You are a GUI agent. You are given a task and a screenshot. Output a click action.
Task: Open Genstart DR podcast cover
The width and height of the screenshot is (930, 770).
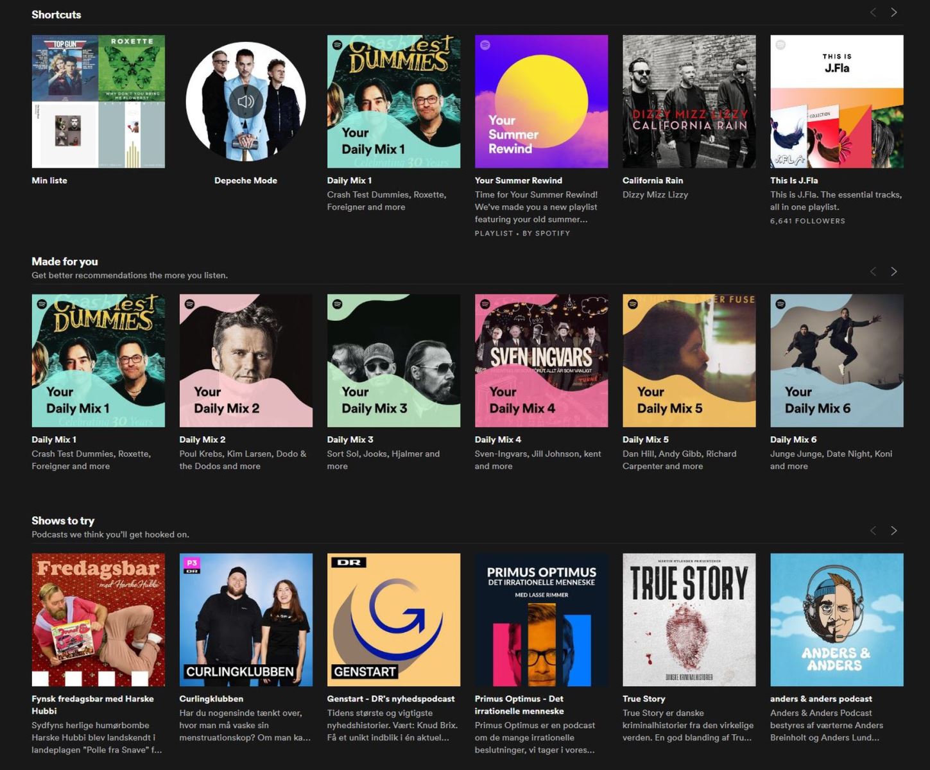393,620
